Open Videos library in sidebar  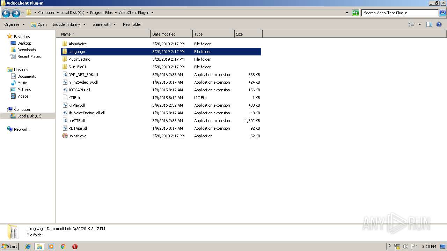tap(23, 96)
